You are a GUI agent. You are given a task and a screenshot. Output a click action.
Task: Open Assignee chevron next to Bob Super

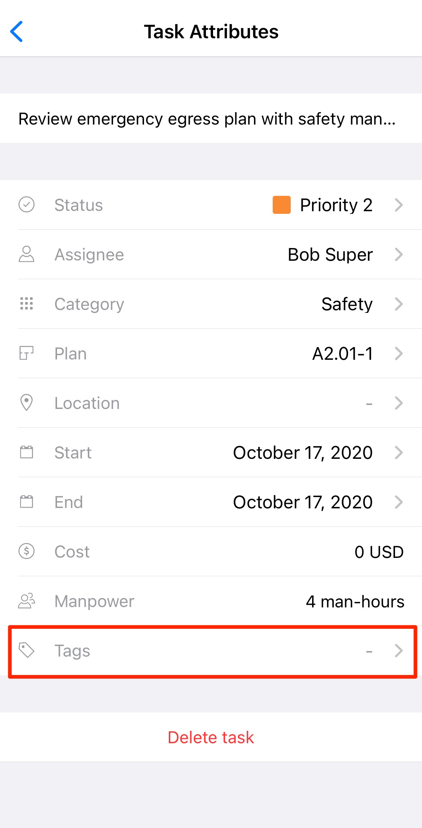point(399,254)
